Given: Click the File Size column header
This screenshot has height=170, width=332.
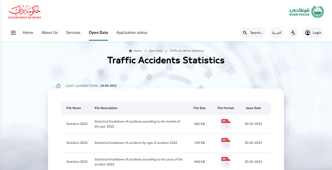Looking at the screenshot, I should click(x=199, y=108).
